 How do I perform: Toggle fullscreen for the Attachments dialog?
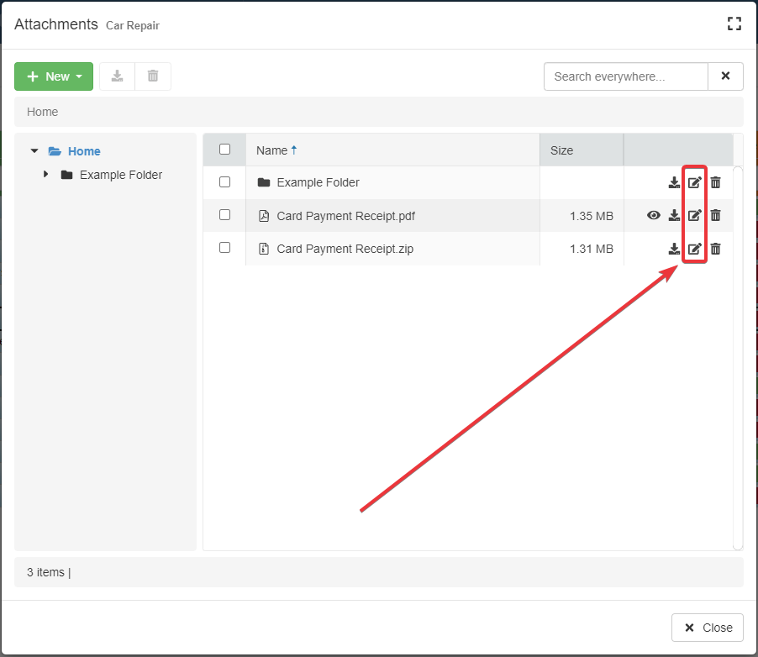(x=734, y=24)
